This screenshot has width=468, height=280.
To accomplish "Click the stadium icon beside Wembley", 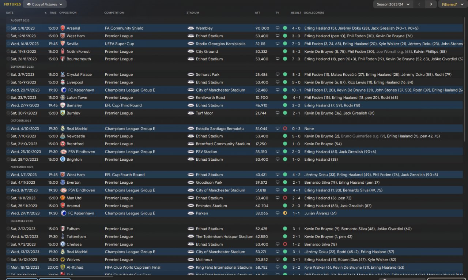I will 190,28.
